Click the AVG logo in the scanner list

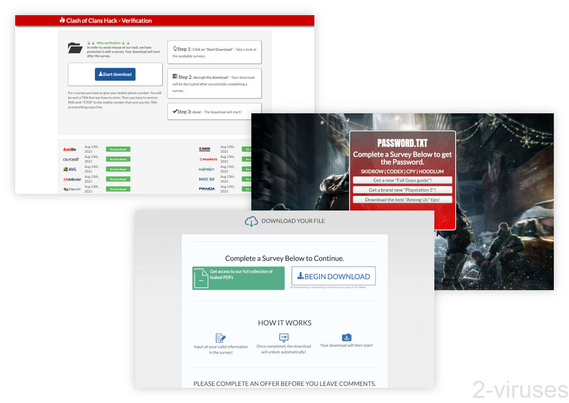70,168
